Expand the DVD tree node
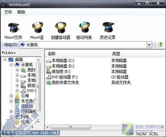The image size is (166, 137). (17, 91)
